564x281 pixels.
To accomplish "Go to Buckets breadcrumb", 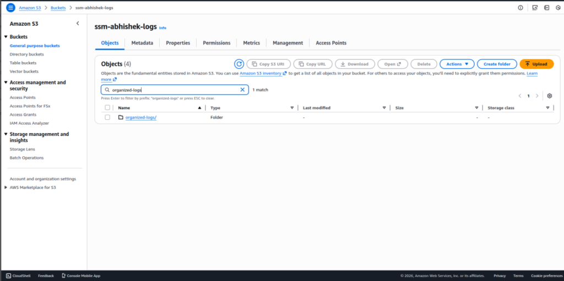I will pos(58,8).
